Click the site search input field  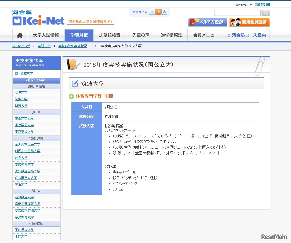pyautogui.click(x=237, y=13)
